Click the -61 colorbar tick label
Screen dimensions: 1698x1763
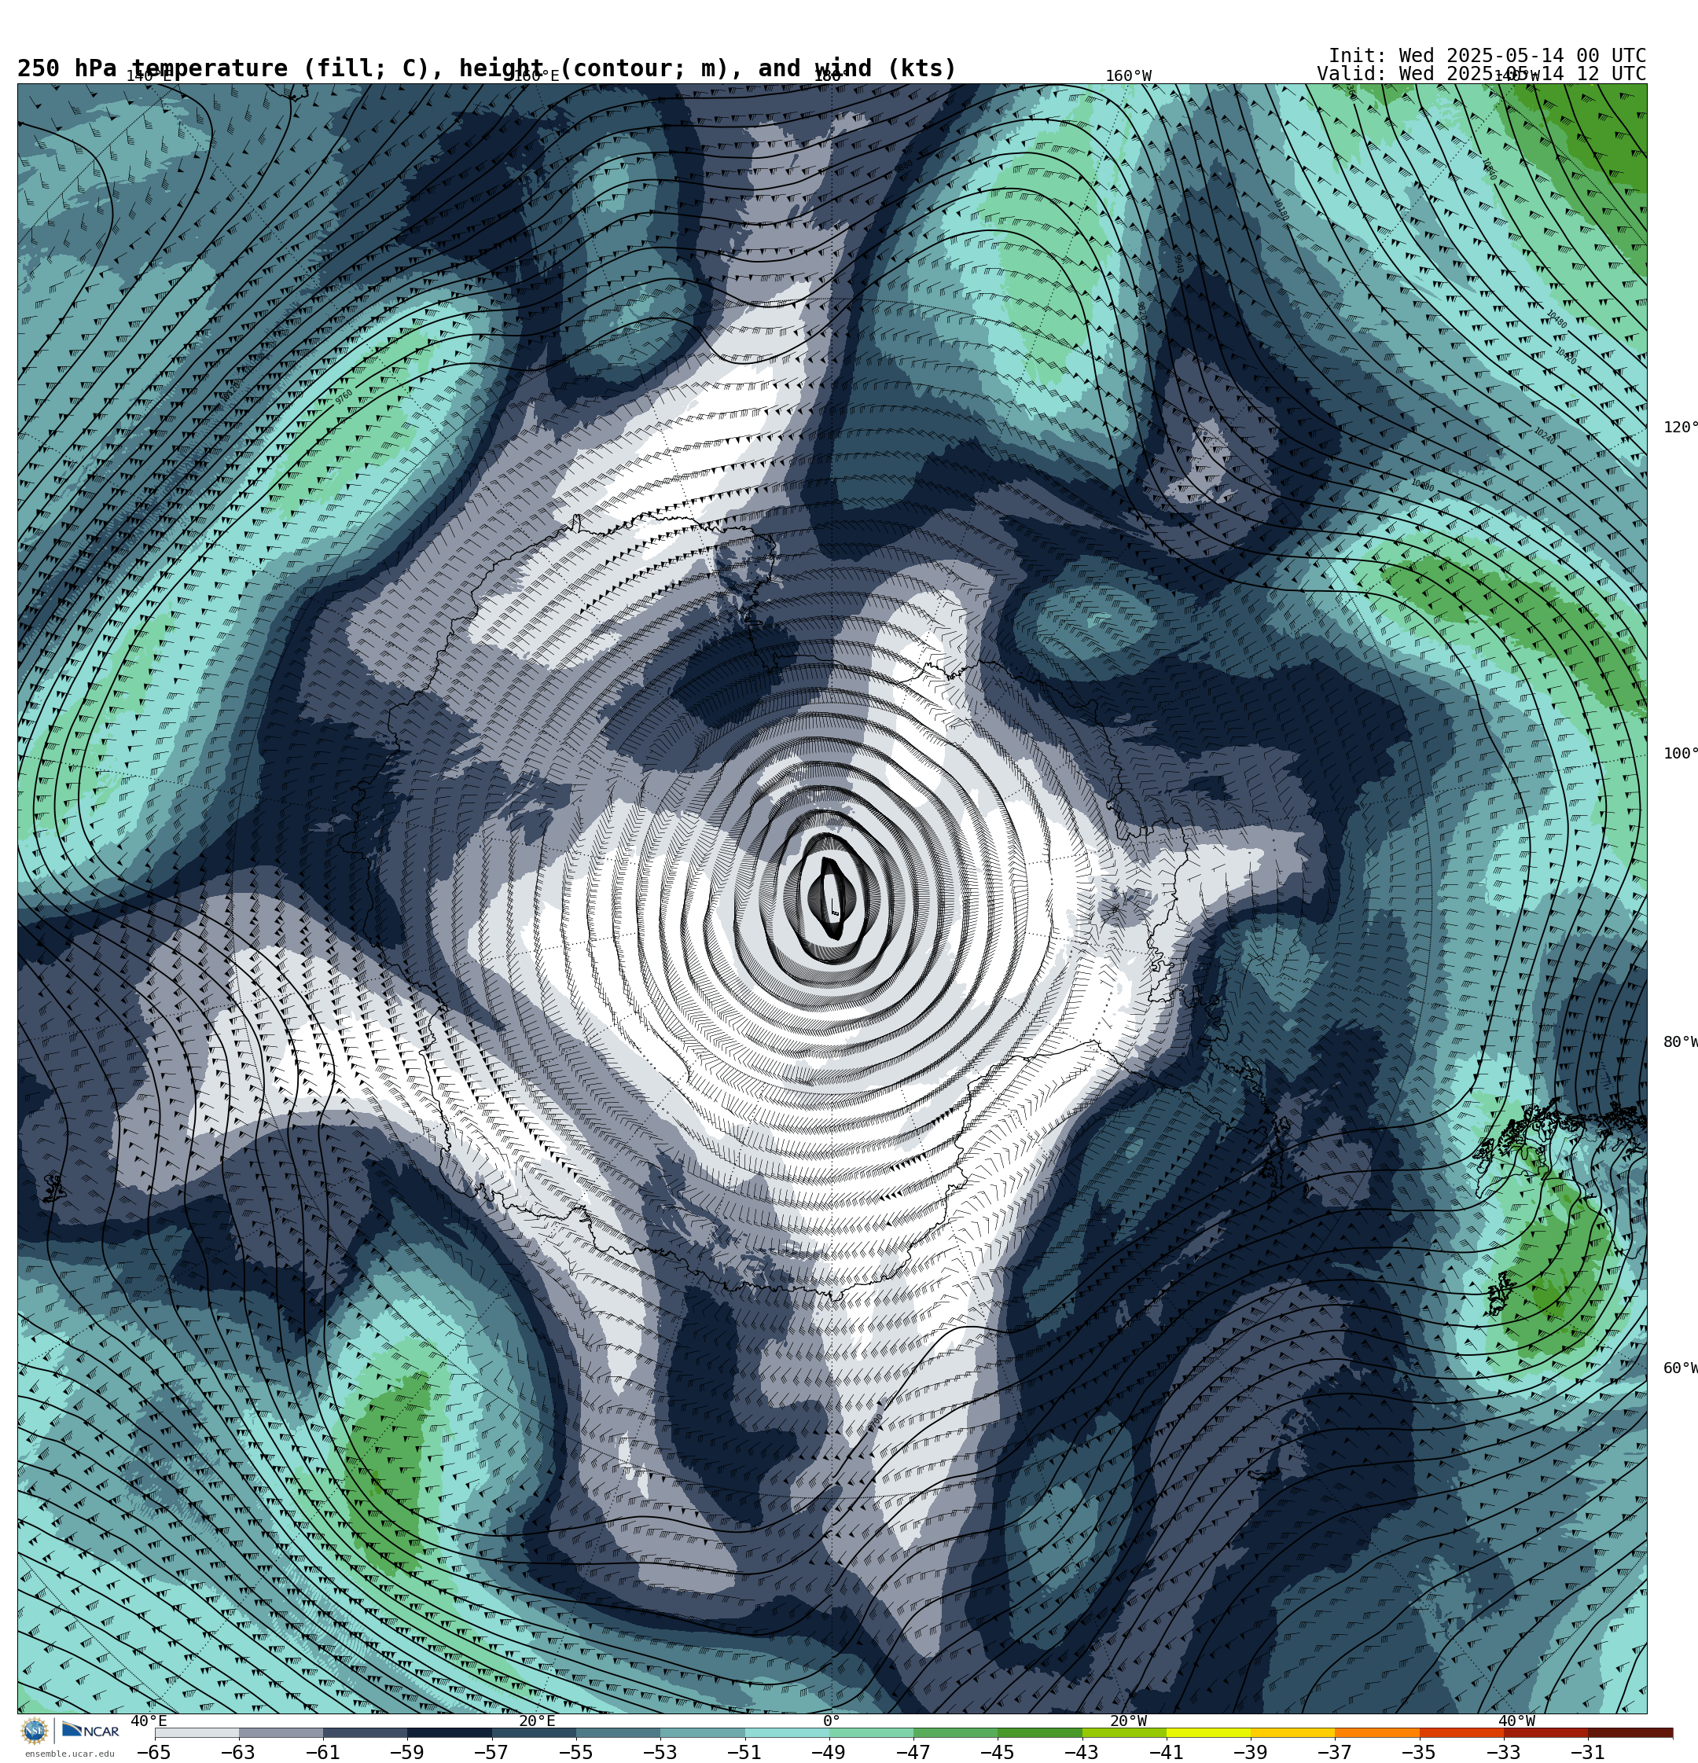(x=322, y=1752)
